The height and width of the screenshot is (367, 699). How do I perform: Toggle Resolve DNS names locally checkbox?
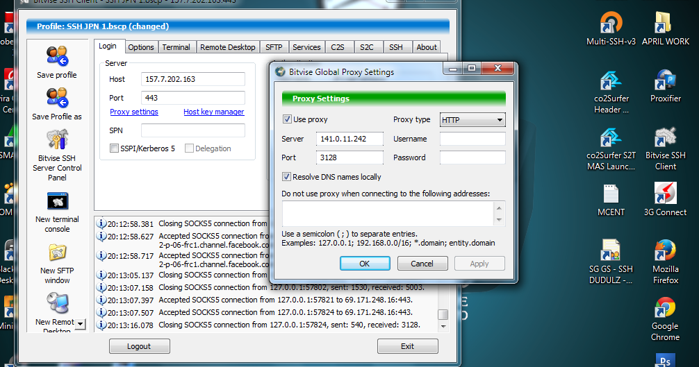pos(287,177)
